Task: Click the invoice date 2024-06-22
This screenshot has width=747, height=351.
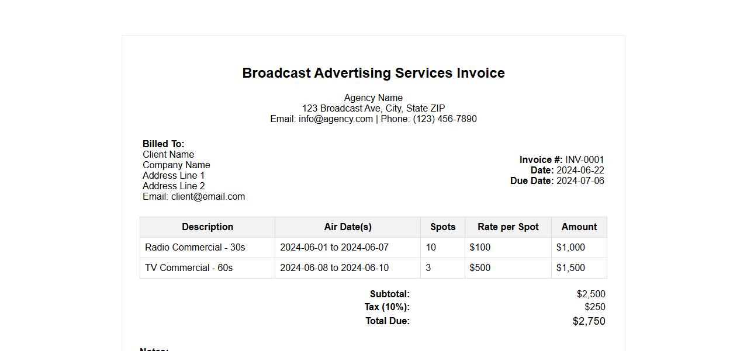Action: click(x=580, y=170)
